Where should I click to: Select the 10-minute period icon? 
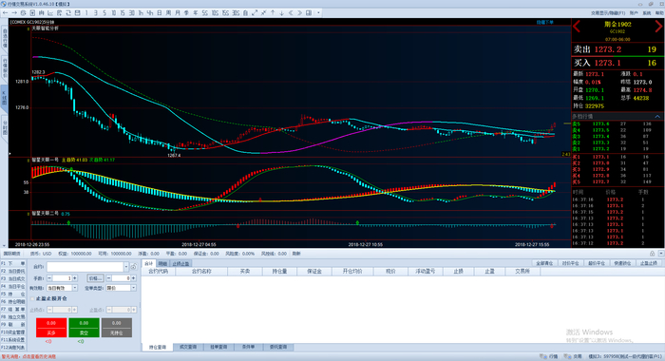pos(114,13)
